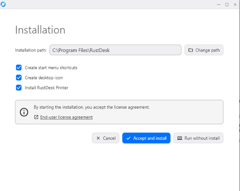This screenshot has height=191, width=240.
Task: Click the license acceptance notice text
Action: (x=92, y=107)
